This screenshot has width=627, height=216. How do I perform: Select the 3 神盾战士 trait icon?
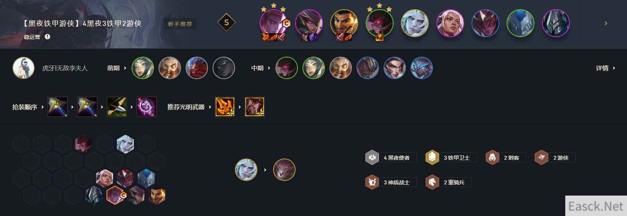tap(372, 182)
